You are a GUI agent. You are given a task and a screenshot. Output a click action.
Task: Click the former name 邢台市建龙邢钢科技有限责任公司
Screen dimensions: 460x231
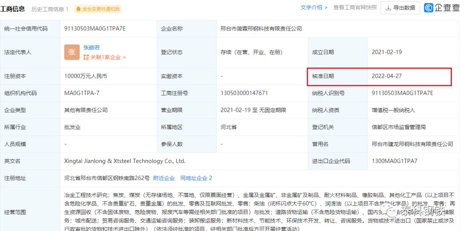coord(412,144)
